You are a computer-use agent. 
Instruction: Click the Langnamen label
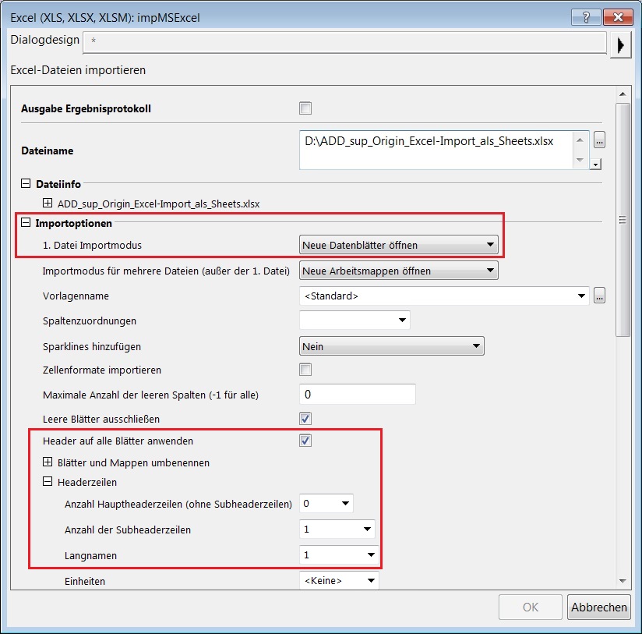[90, 556]
